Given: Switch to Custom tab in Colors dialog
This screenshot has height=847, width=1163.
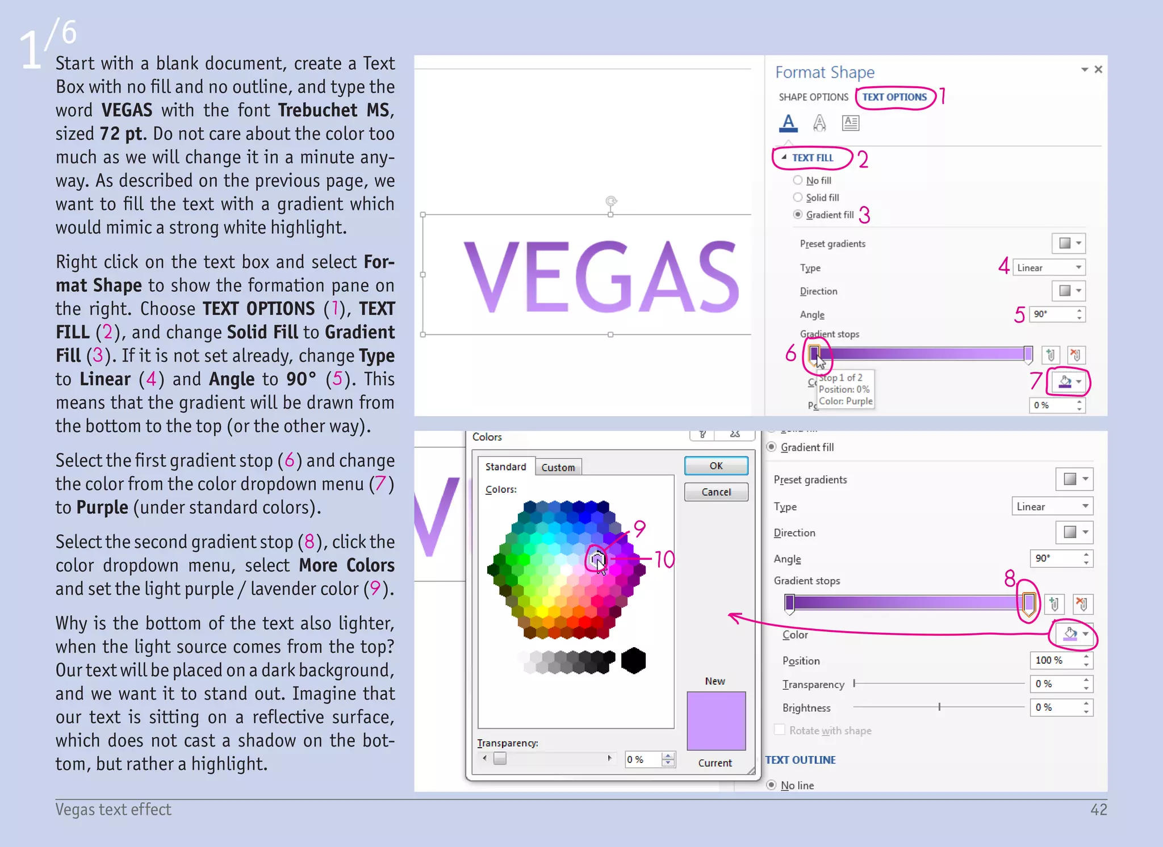Looking at the screenshot, I should coord(558,467).
